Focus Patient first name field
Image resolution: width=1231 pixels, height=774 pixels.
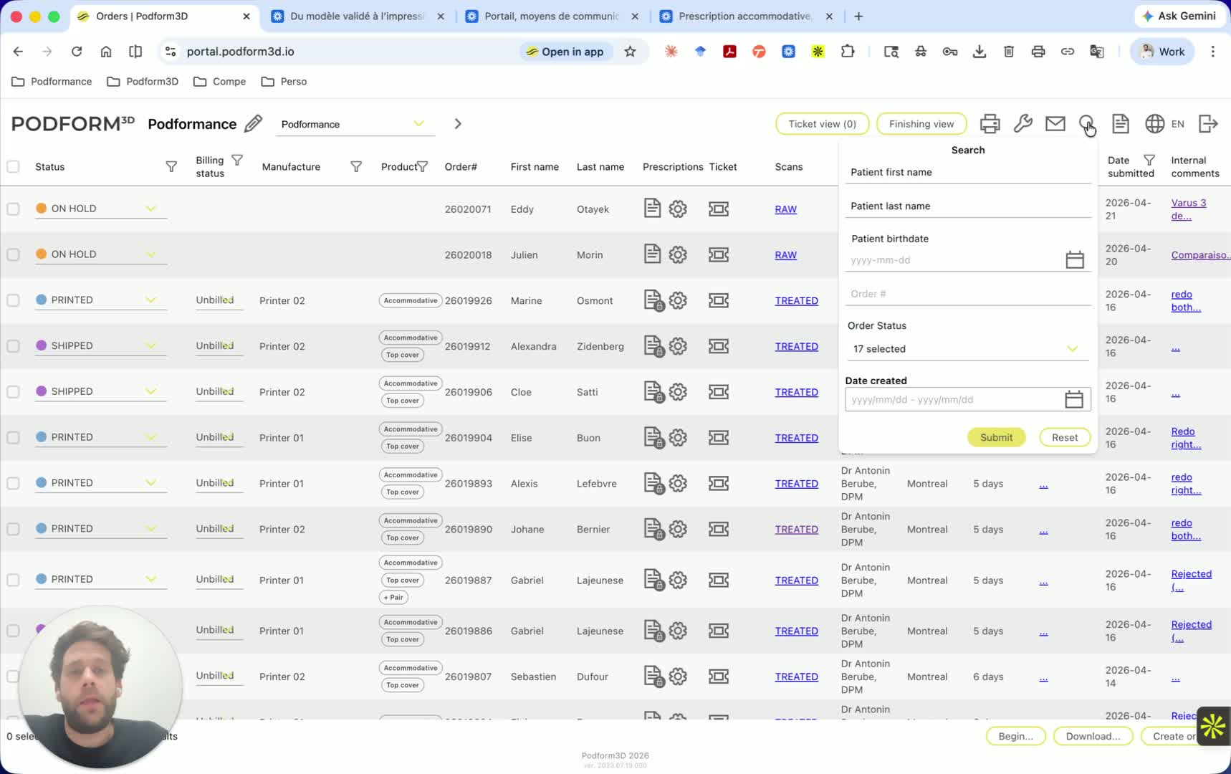[x=968, y=172]
